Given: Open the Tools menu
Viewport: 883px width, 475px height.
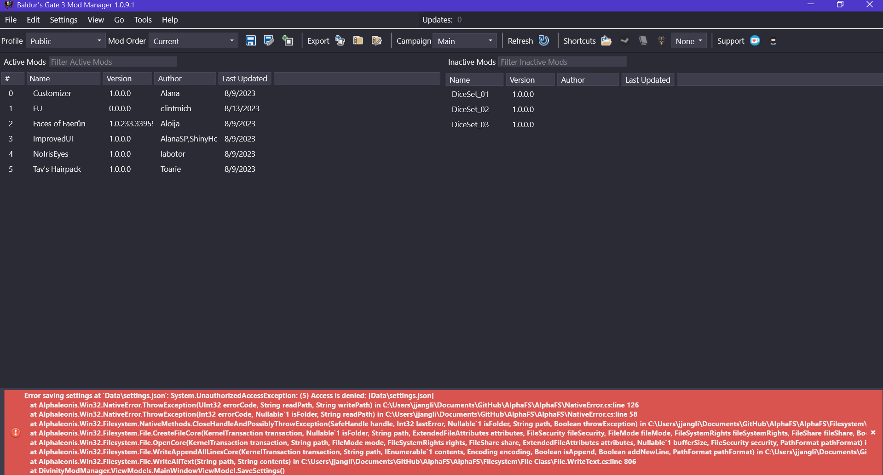Looking at the screenshot, I should [143, 19].
